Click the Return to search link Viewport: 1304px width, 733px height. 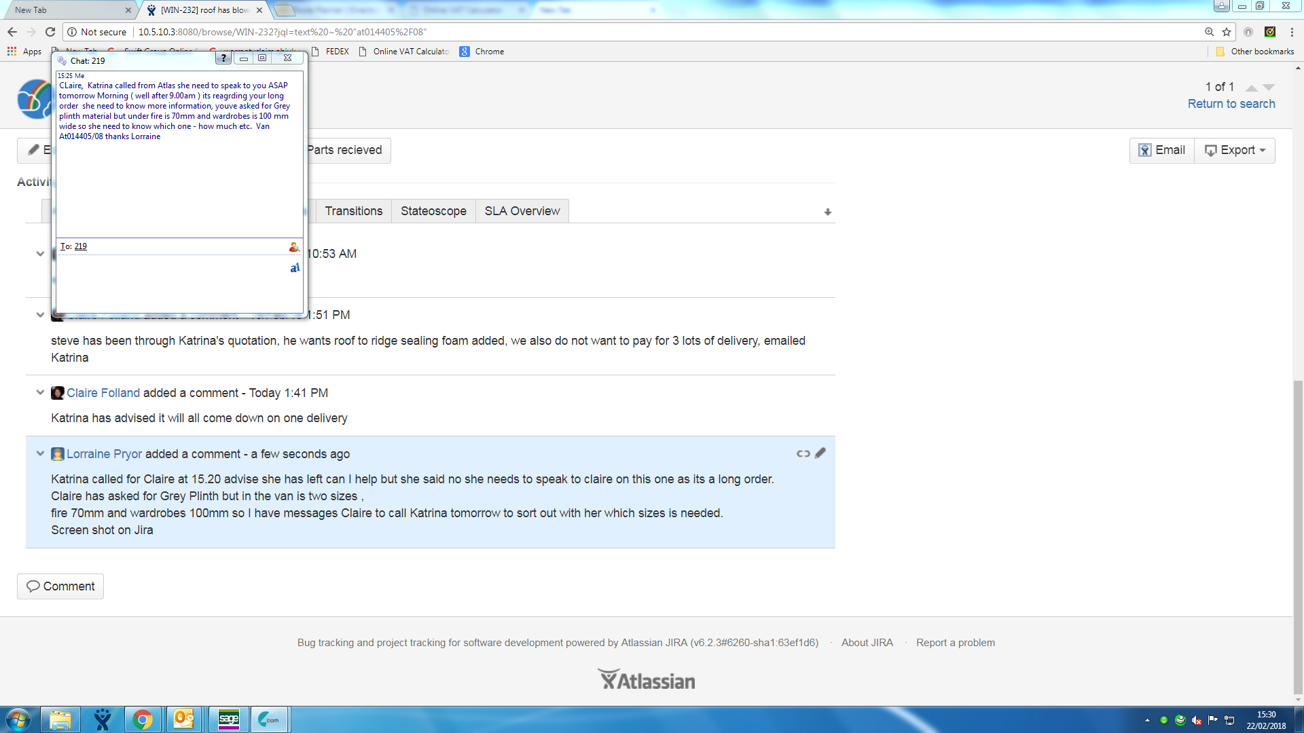pos(1231,104)
